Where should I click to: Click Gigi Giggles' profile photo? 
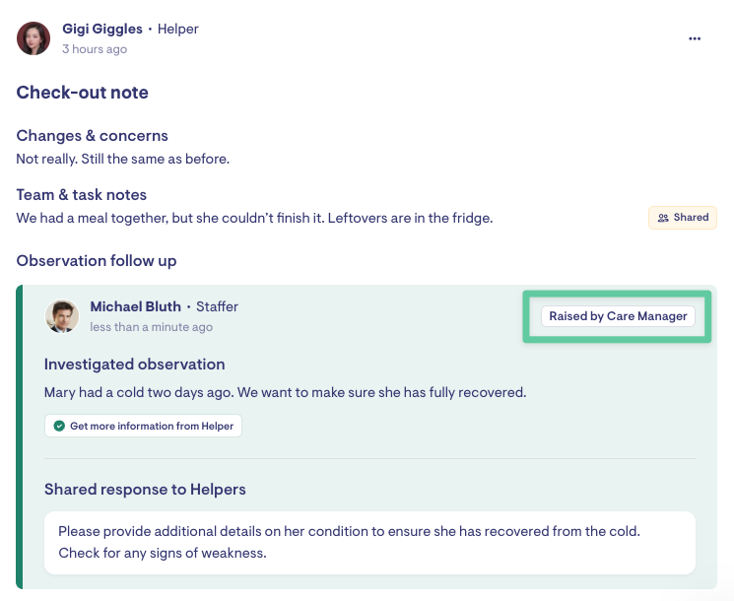(x=33, y=38)
